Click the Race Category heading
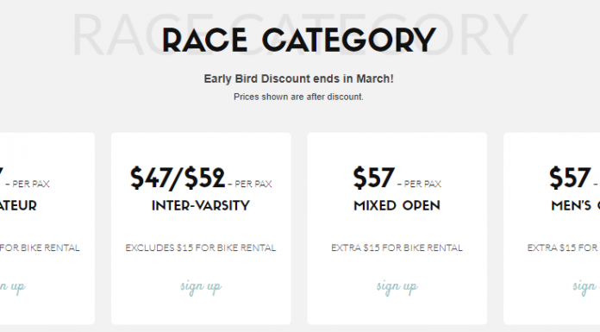The height and width of the screenshot is (332, 600). click(299, 40)
